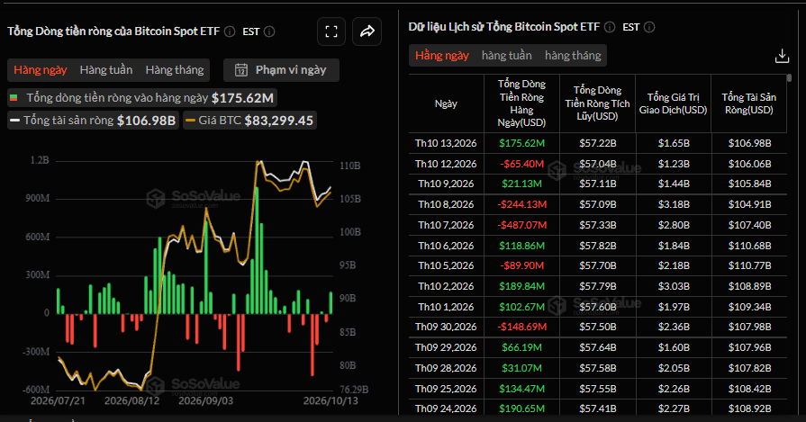The image size is (806, 422).
Task: Calendar icon in Phạm vi ngày button
Action: [241, 70]
